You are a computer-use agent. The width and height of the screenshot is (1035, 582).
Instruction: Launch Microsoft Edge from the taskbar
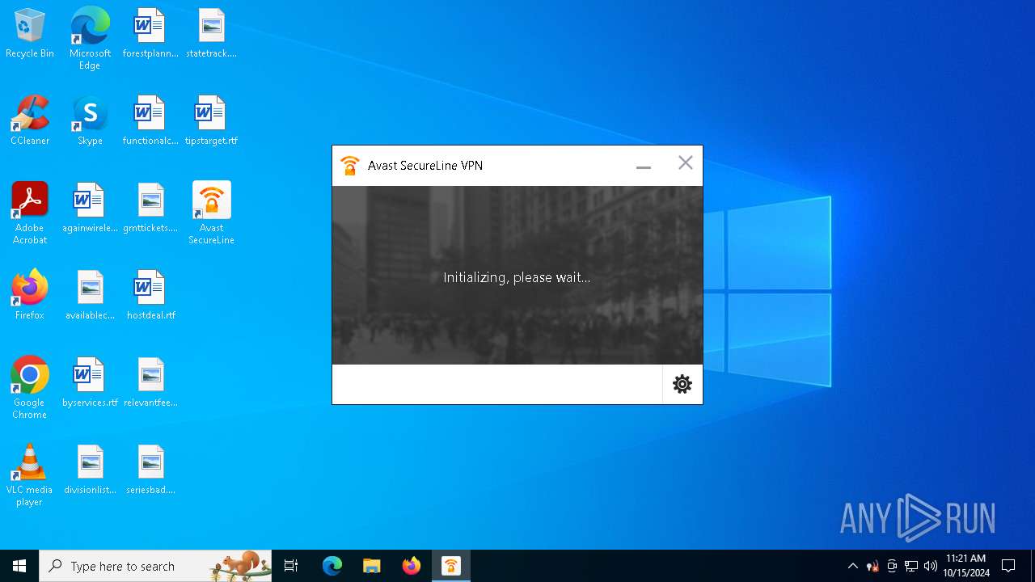[332, 566]
